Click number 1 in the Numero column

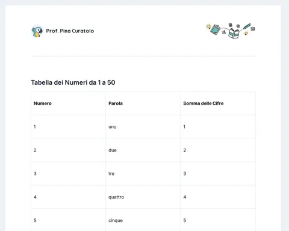(x=35, y=127)
